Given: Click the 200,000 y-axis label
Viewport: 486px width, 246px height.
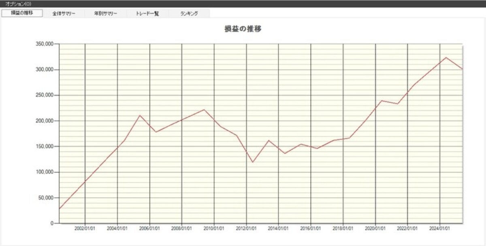Looking at the screenshot, I should (x=45, y=121).
